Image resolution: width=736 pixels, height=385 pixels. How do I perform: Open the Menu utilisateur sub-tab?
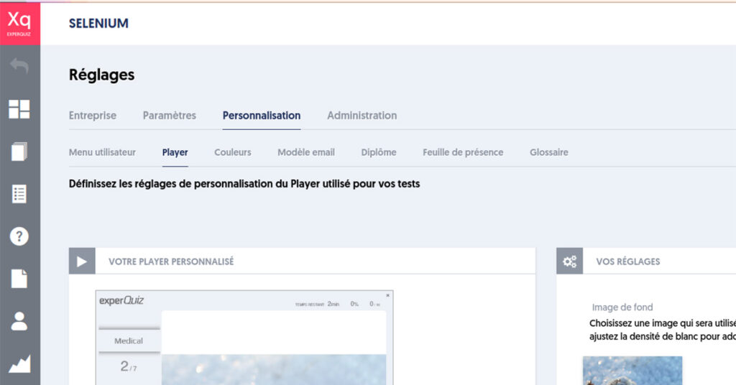pos(102,152)
